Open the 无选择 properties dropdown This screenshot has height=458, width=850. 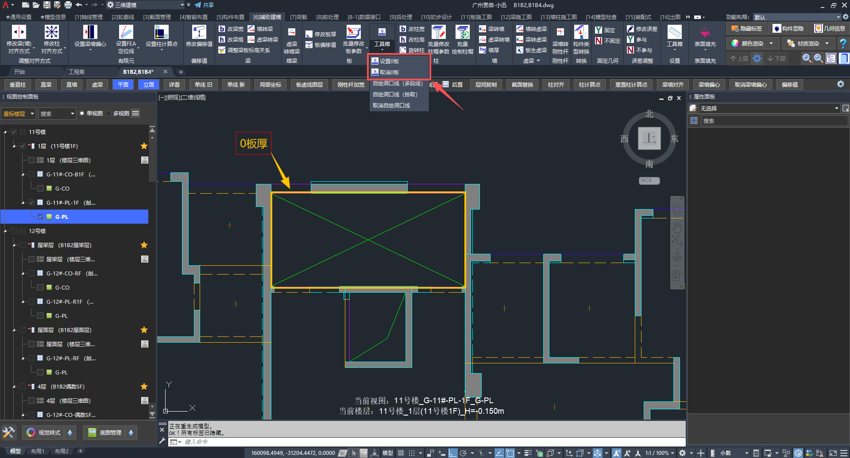(x=769, y=108)
